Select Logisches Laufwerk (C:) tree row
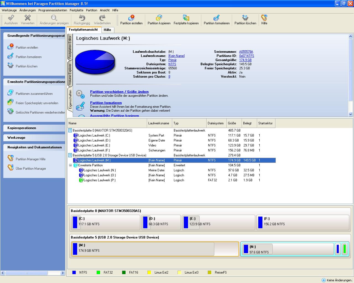This screenshot has height=283, width=354. coord(171,135)
